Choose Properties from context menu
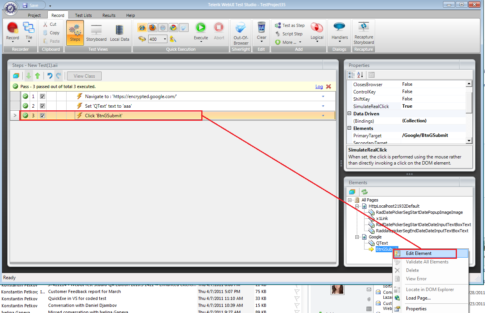This screenshot has width=485, height=313. tap(430, 309)
